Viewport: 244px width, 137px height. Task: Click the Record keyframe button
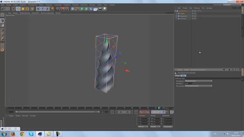pyautogui.click(x=141, y=112)
